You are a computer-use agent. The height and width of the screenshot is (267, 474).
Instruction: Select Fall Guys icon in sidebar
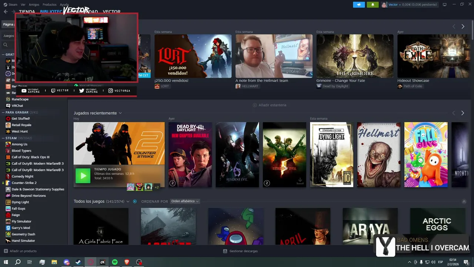click(x=8, y=208)
